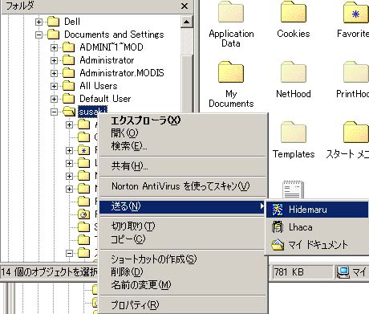Open the Application Data folder icon
The width and height of the screenshot is (369, 314).
pos(231,12)
